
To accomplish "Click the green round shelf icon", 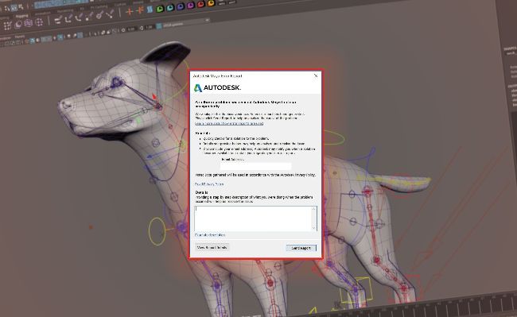I will (160, 9).
